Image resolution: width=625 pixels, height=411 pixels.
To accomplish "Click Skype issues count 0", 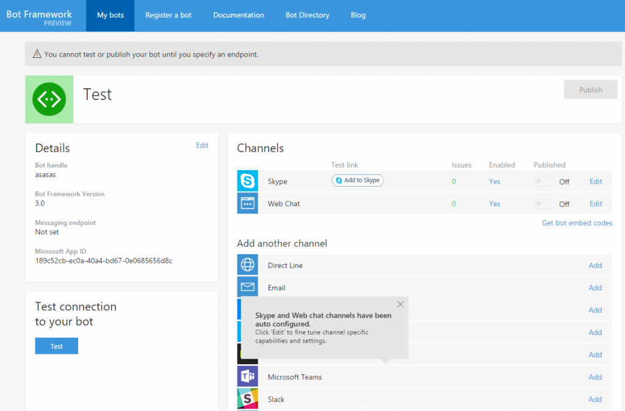I will (x=453, y=181).
